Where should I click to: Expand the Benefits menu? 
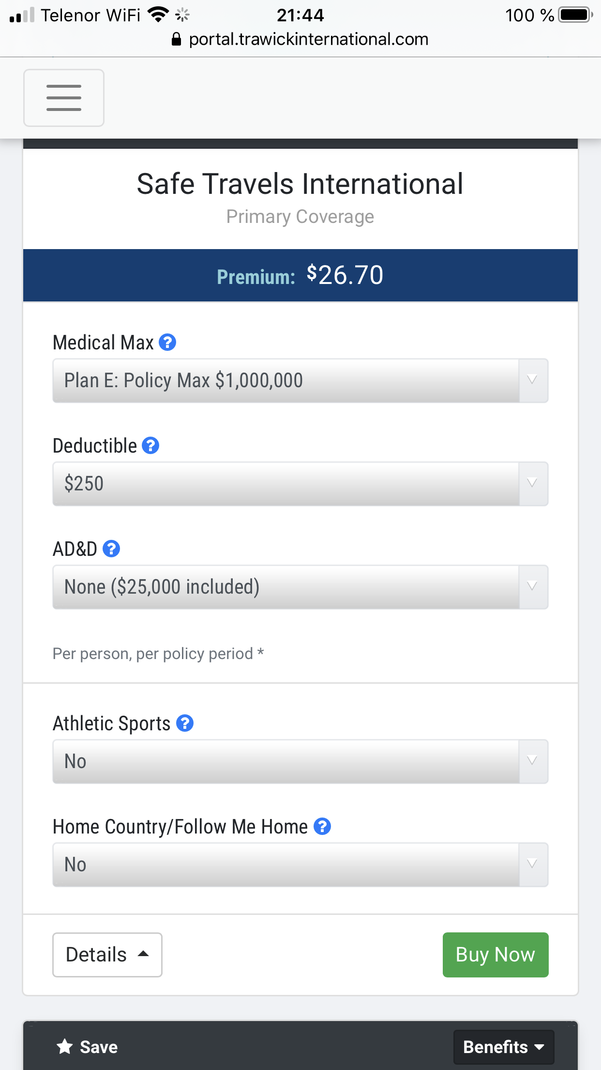(x=503, y=1047)
